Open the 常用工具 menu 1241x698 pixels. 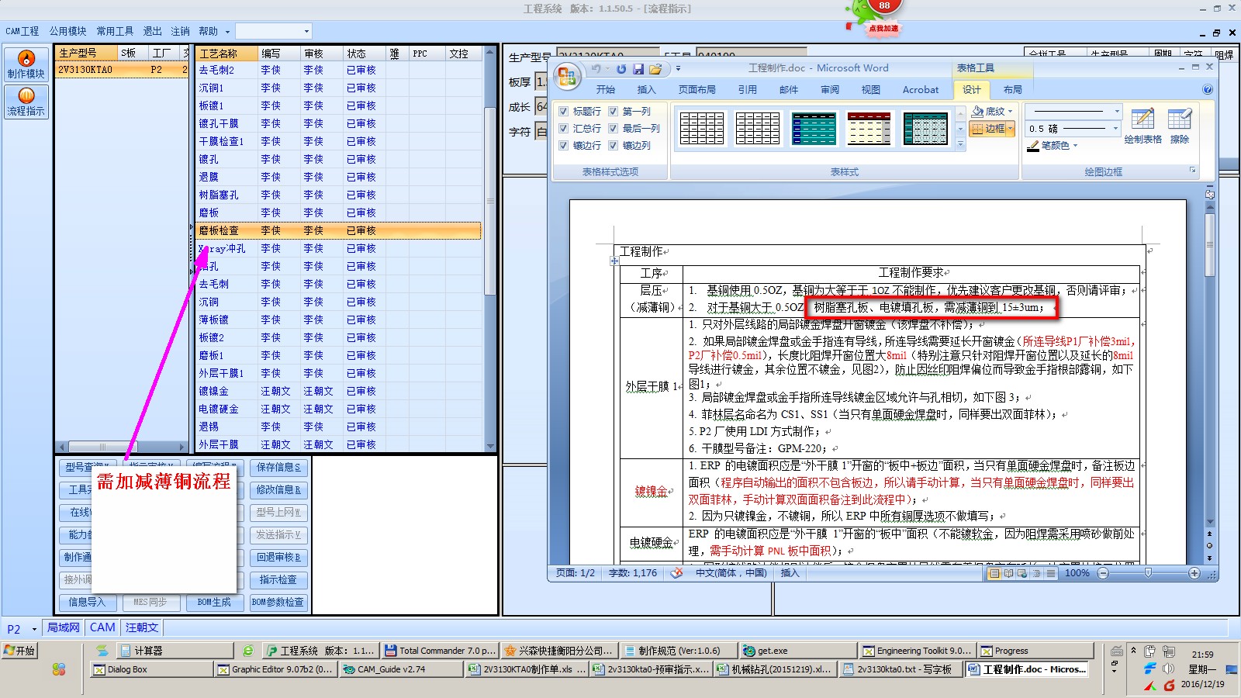click(115, 31)
